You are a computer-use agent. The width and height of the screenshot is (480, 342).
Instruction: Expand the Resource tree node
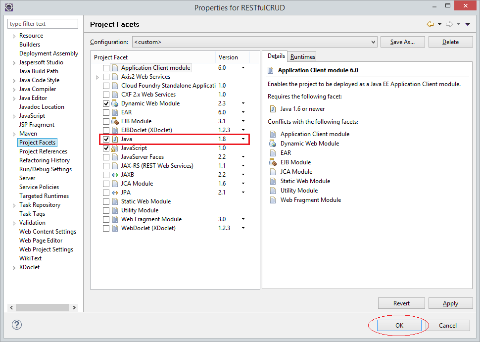click(14, 36)
